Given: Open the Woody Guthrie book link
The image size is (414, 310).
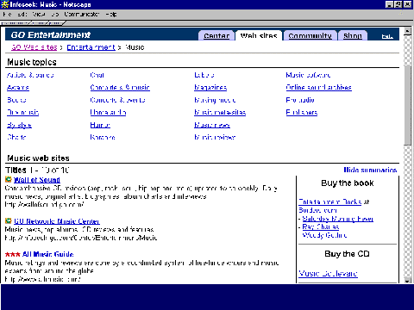Looking at the screenshot, I should (x=324, y=235).
